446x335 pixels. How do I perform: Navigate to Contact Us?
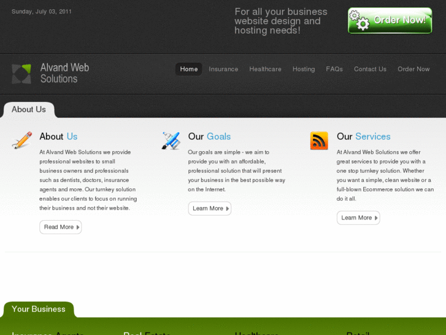(370, 69)
